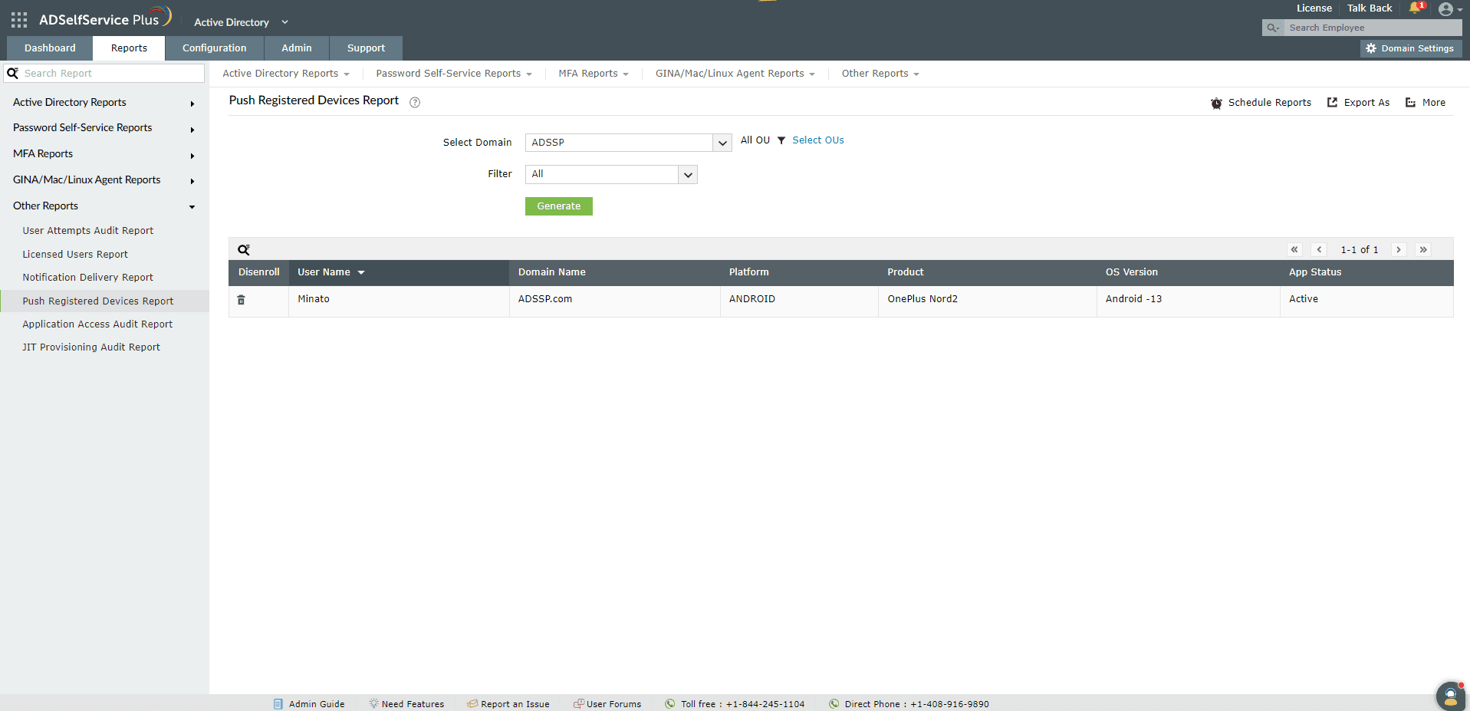
Task: Click the green Generate button
Action: pyautogui.click(x=559, y=206)
